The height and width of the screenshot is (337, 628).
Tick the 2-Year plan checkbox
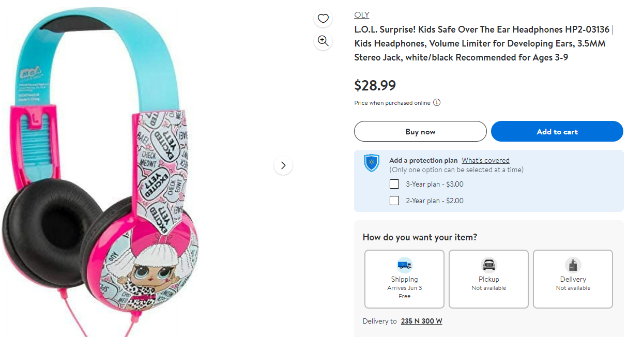click(x=394, y=201)
